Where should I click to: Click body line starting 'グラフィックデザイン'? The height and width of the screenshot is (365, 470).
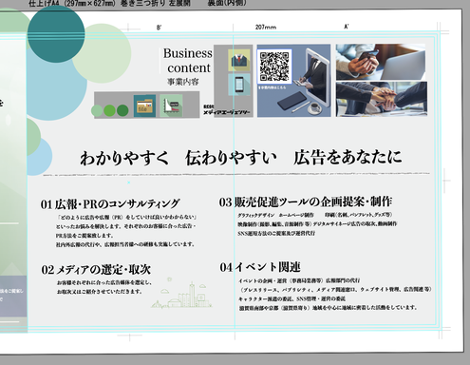point(315,215)
